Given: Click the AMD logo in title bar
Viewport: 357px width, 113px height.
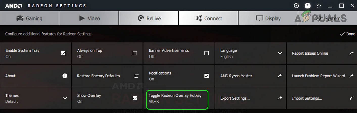Looking at the screenshot, I should click(x=14, y=6).
